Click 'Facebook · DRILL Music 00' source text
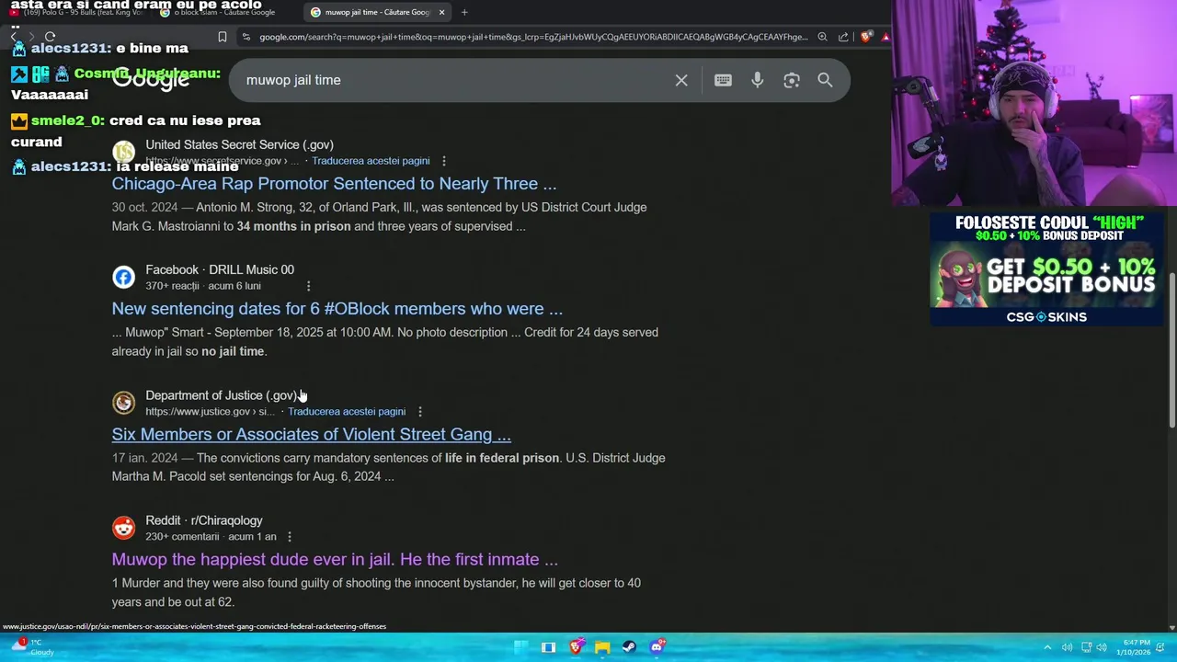 (x=220, y=269)
